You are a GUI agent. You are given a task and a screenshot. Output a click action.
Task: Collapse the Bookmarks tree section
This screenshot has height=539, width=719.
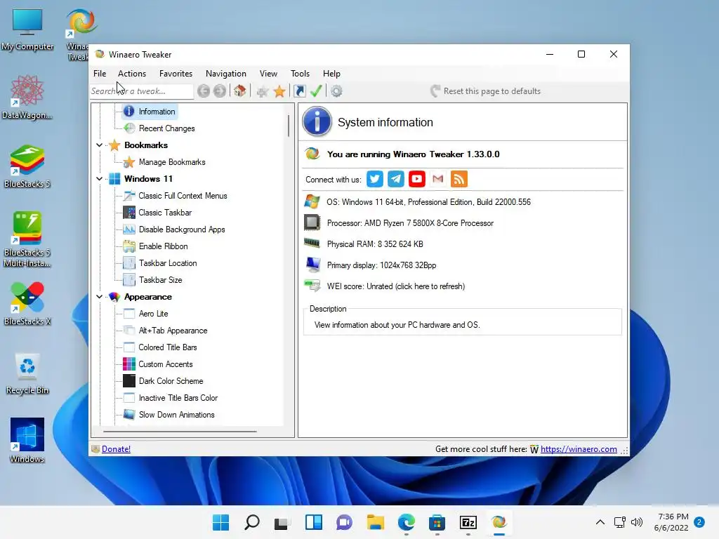point(100,145)
